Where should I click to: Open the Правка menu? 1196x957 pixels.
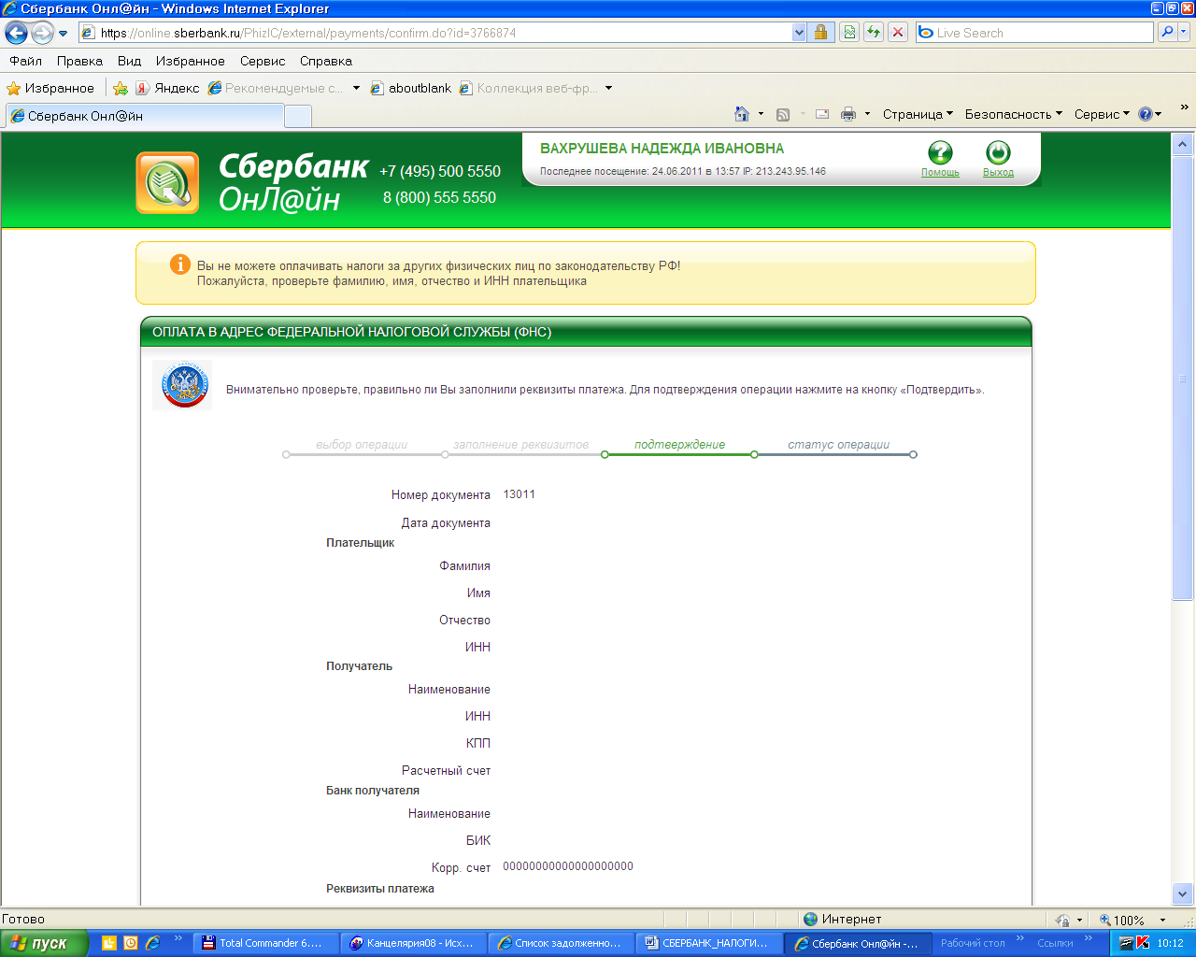pyautogui.click(x=79, y=61)
